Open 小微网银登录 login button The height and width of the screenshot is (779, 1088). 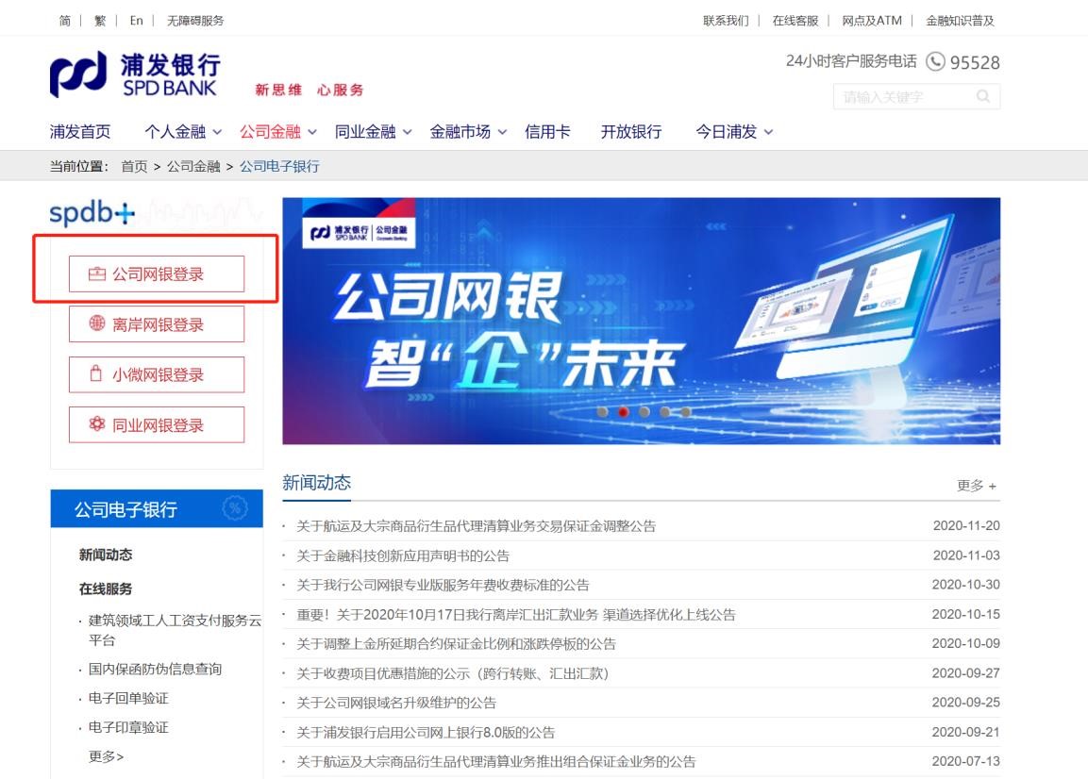[157, 374]
